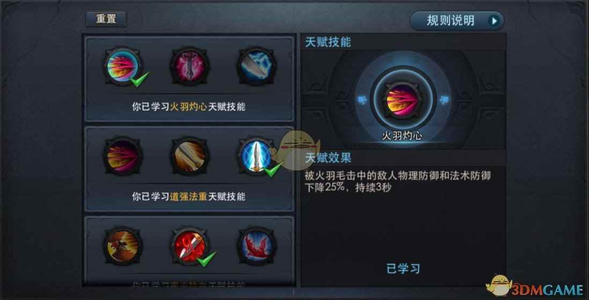Select the 天赋技能 section header
Screen dimensions: 589x300
(328, 42)
